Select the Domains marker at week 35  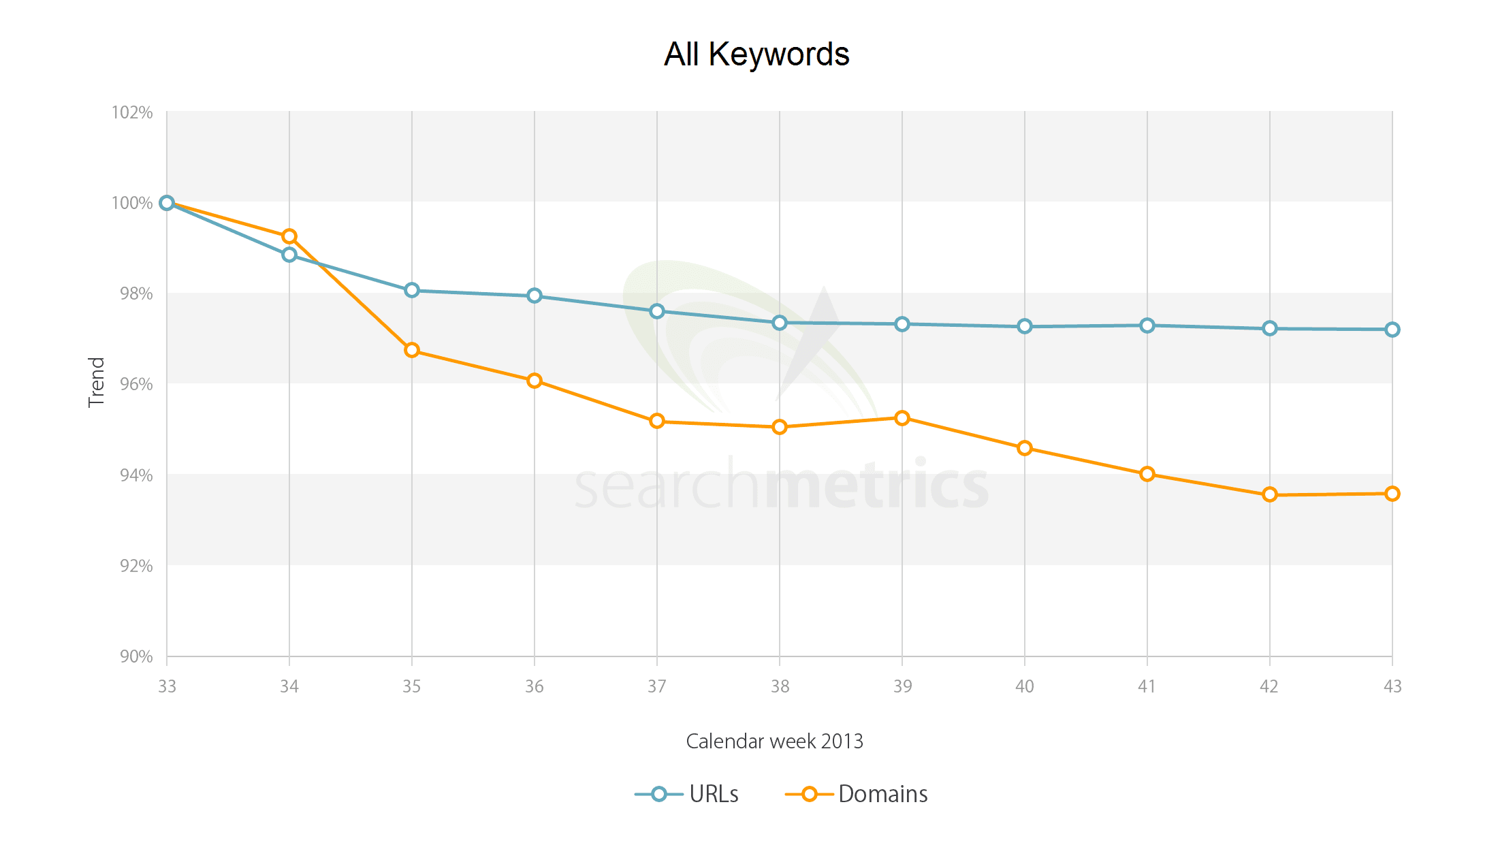click(412, 350)
